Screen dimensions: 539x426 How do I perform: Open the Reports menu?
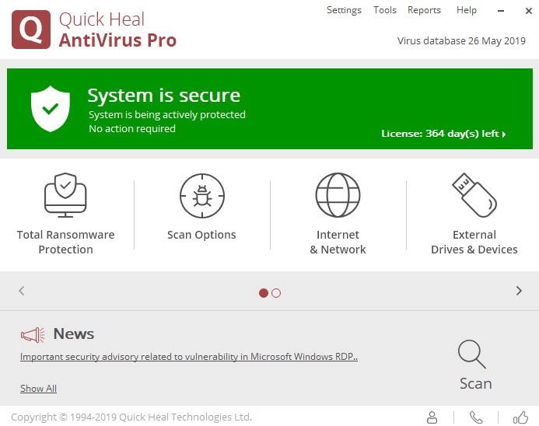coord(424,10)
